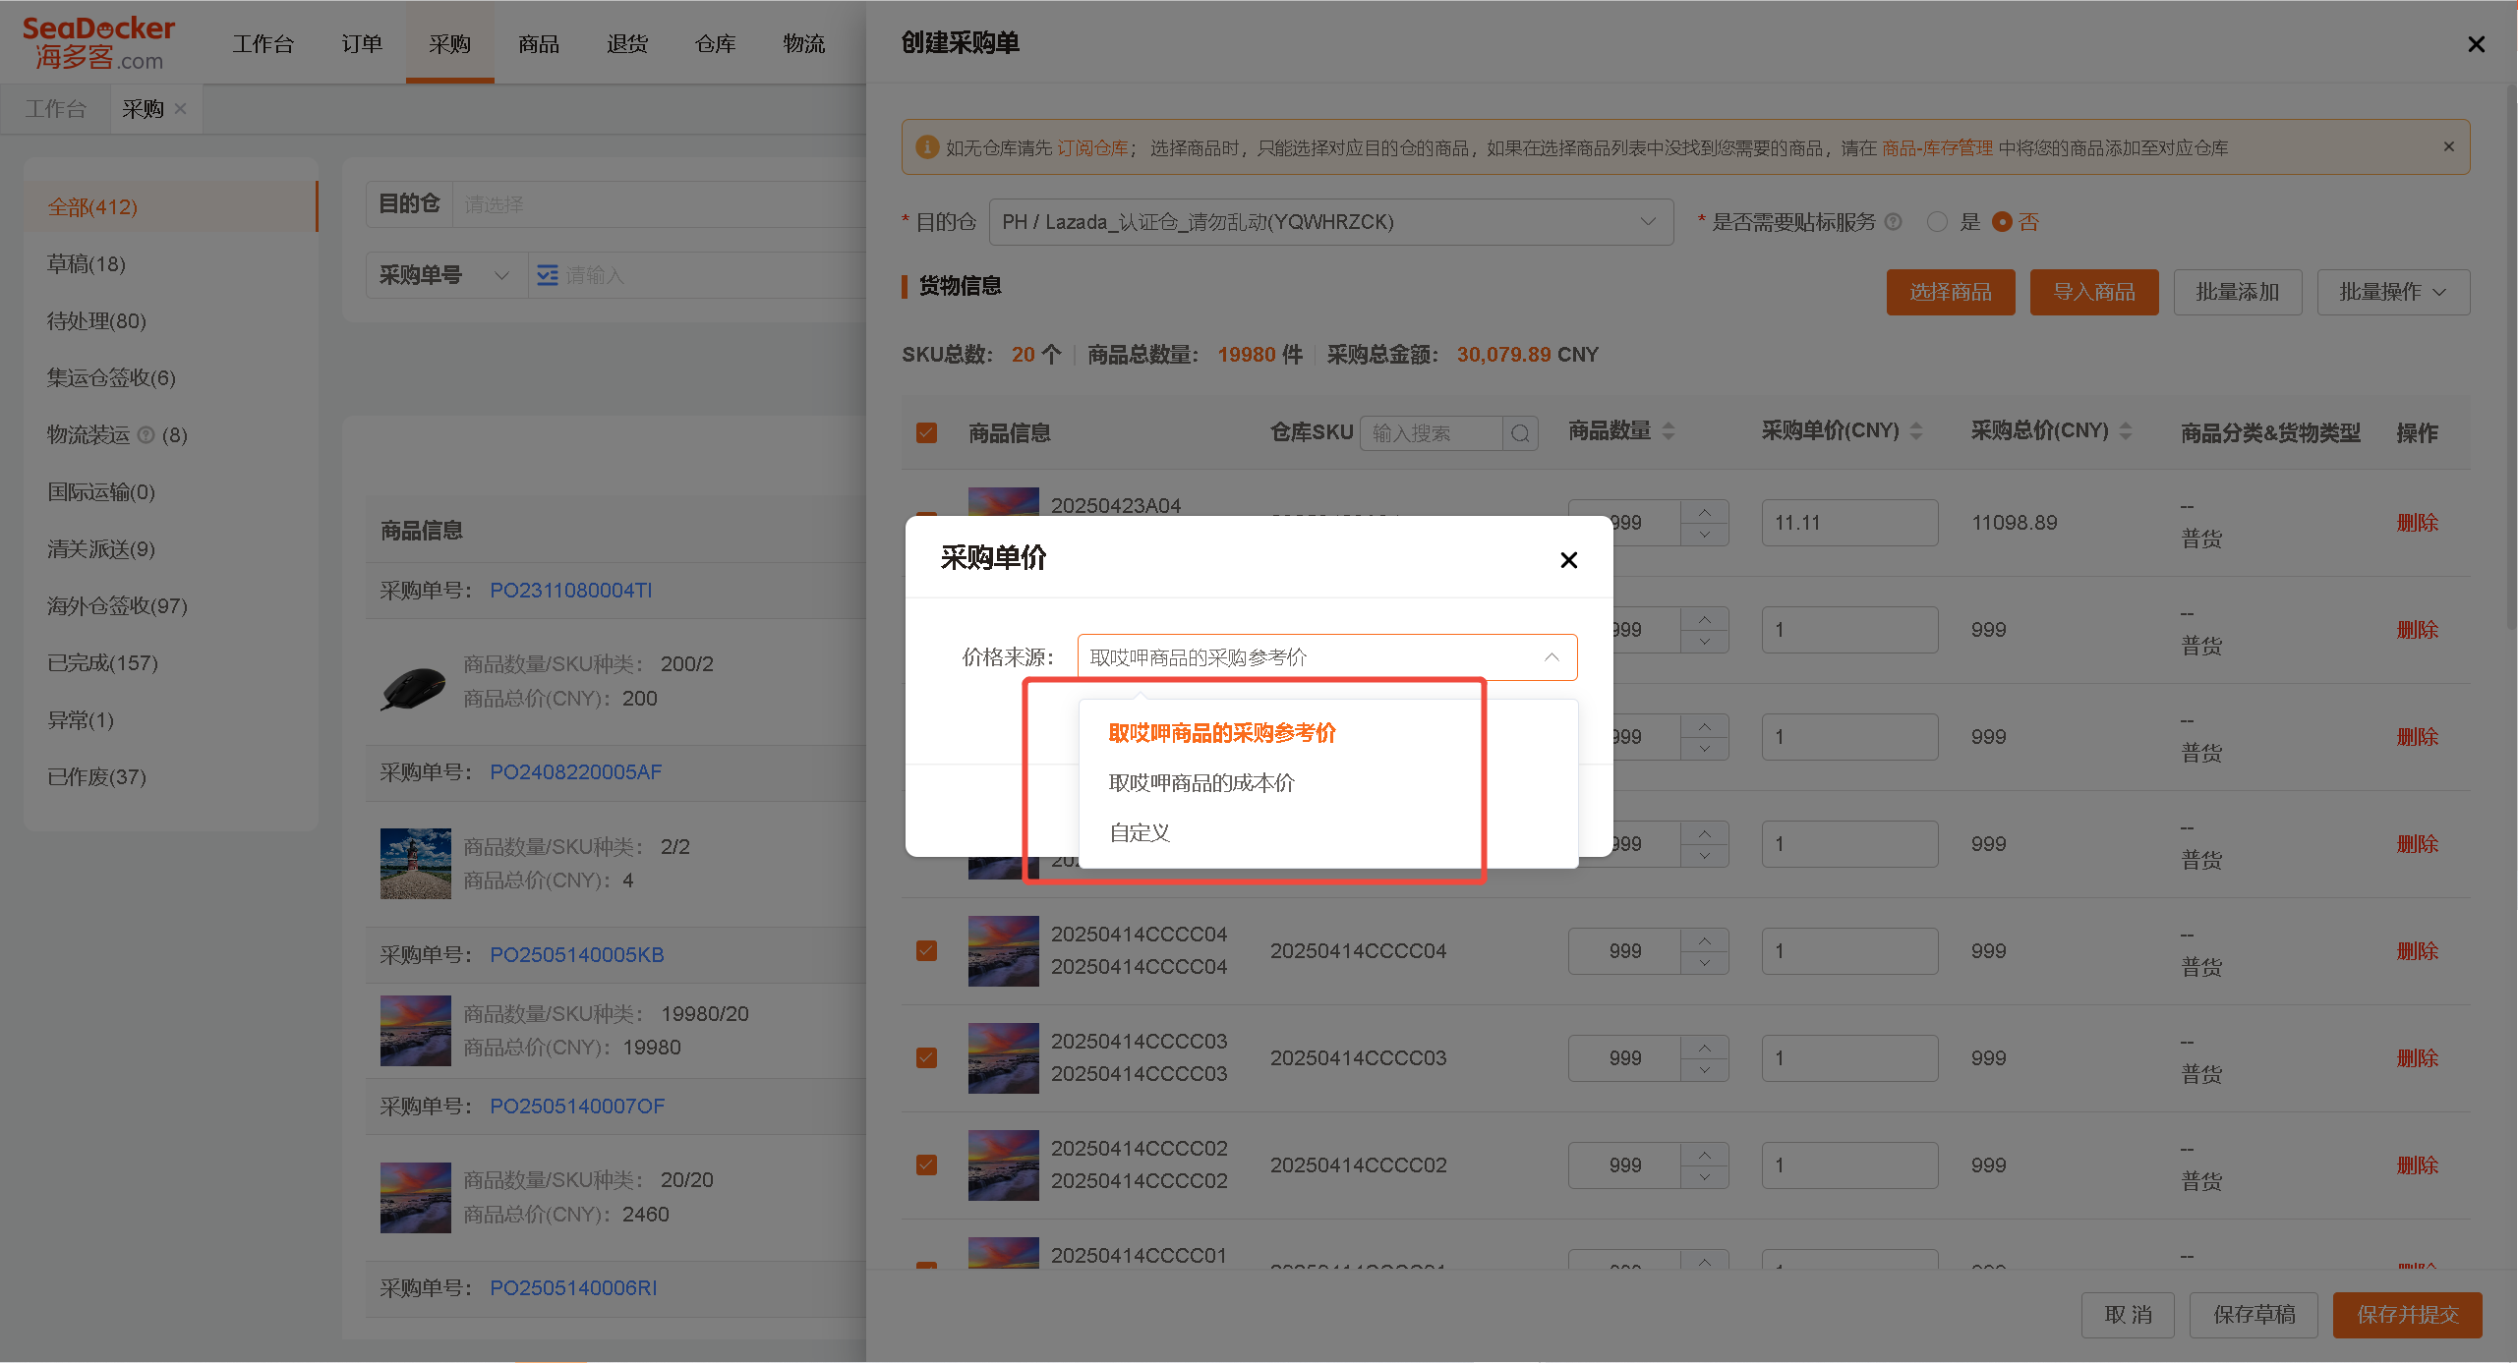2518x1363 pixels.
Task: Close the 采购单价 dialog with the X icon
Action: [1568, 560]
